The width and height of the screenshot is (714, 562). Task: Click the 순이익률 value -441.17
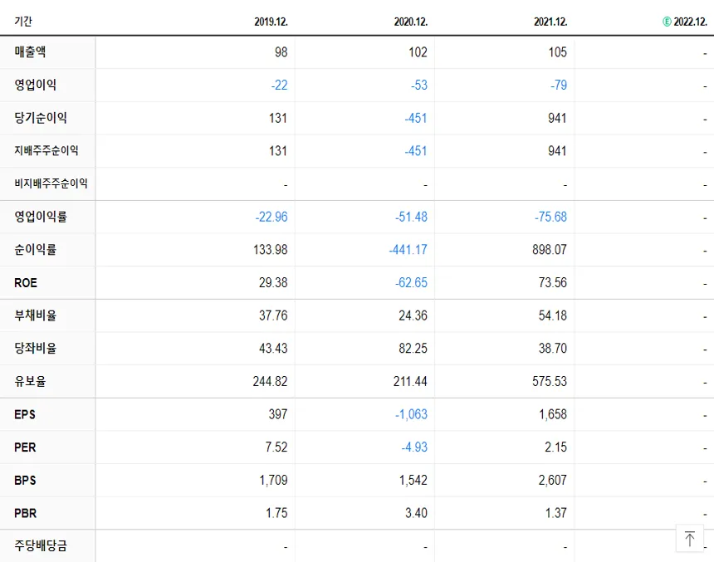[x=408, y=250]
